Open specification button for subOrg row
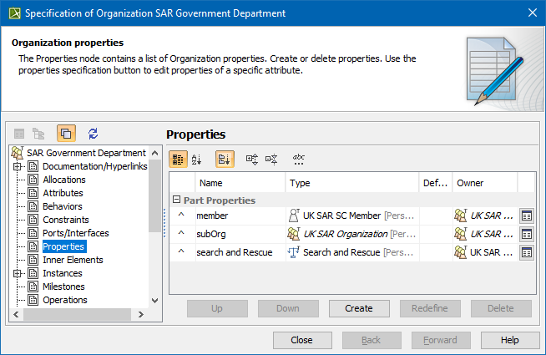Image resolution: width=546 pixels, height=355 pixels. pyautogui.click(x=526, y=234)
